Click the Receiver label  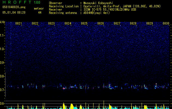(56, 10)
